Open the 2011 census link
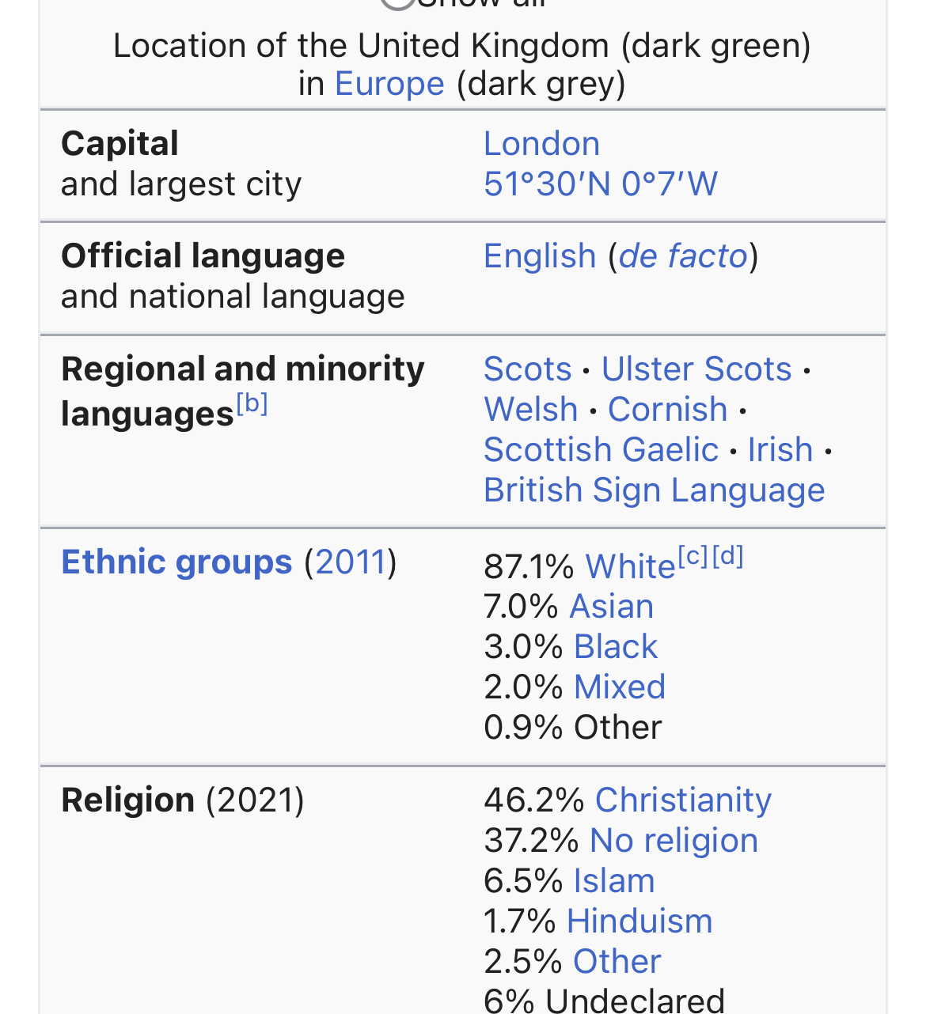 pyautogui.click(x=351, y=562)
